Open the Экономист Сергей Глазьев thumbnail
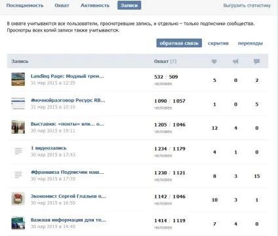This screenshot has height=236, width=278. point(18,199)
